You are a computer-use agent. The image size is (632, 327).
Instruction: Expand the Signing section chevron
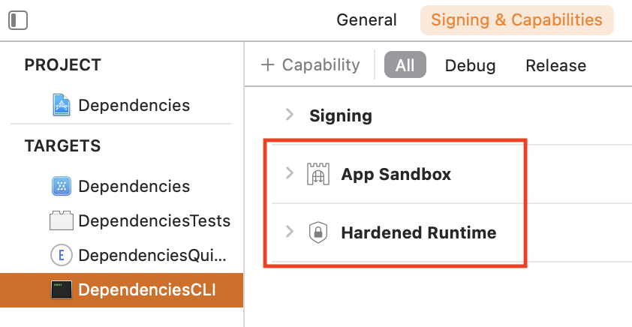click(289, 115)
